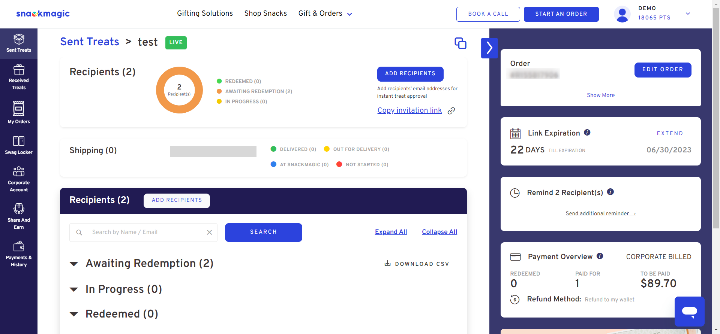The width and height of the screenshot is (720, 334).
Task: Click the gray shipping progress bar
Action: [213, 152]
